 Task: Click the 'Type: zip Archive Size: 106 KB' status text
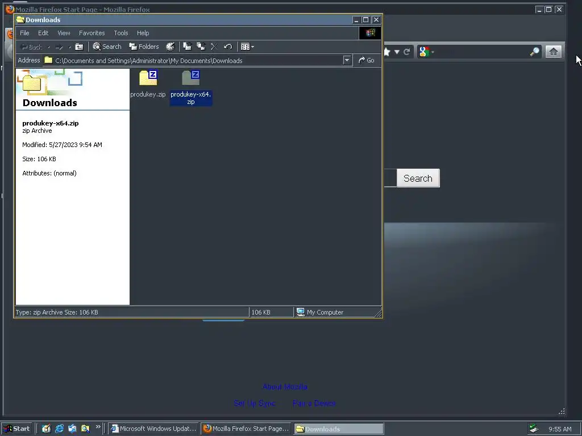[57, 312]
